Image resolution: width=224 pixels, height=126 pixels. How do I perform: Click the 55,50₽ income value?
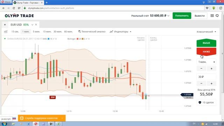pos(206,94)
